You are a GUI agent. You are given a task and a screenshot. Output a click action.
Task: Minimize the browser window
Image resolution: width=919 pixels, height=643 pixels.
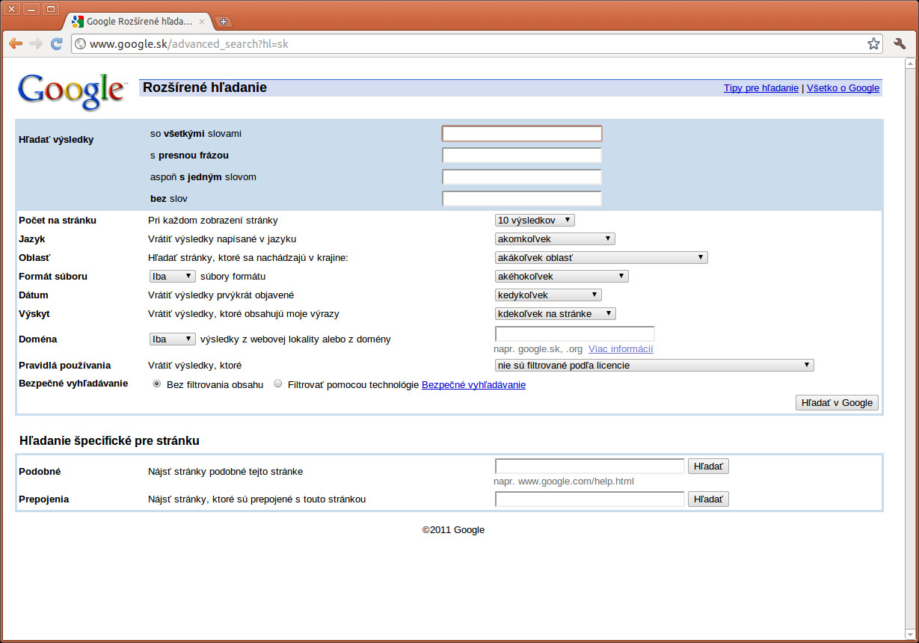[31, 9]
